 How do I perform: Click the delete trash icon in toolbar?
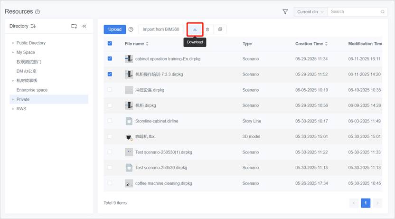click(x=207, y=29)
